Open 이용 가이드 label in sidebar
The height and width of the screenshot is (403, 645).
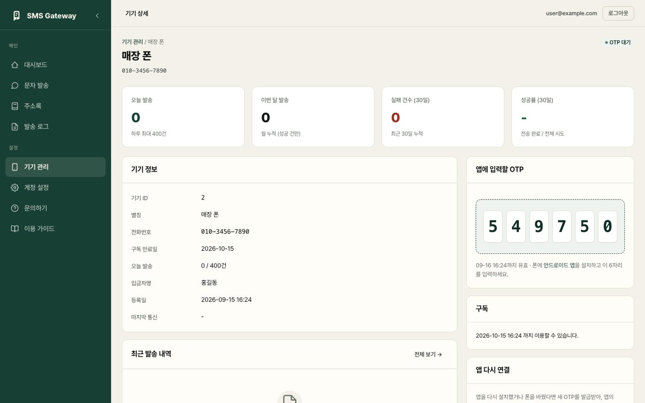pos(39,229)
